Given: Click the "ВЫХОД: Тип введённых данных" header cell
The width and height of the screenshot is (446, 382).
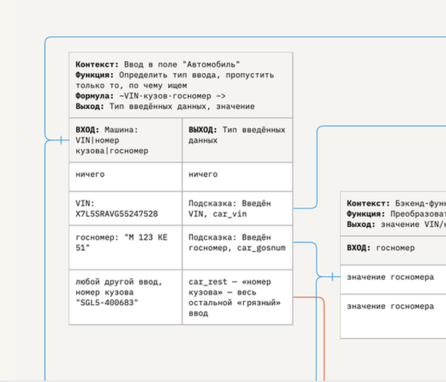Looking at the screenshot, I should coord(237,140).
